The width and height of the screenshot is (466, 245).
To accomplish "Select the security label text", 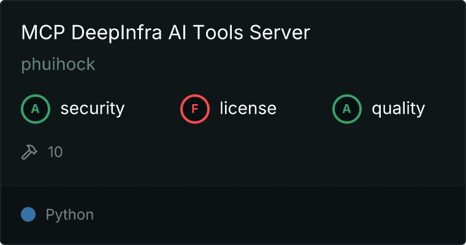I will (92, 109).
